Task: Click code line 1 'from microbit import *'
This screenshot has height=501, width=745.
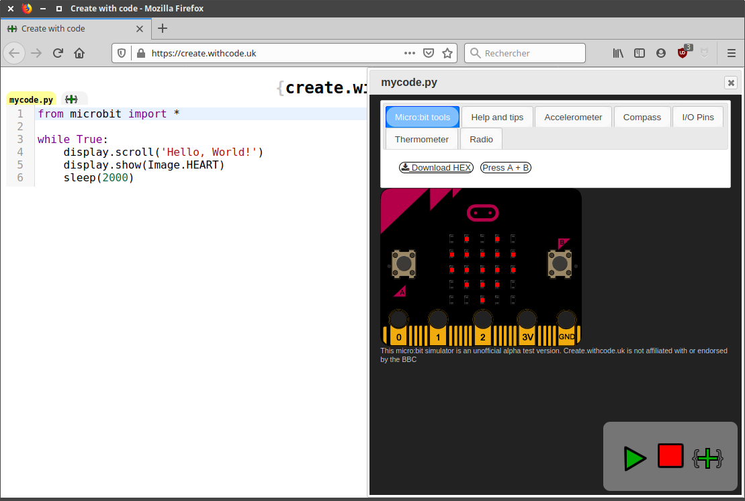Action: pyautogui.click(x=109, y=114)
